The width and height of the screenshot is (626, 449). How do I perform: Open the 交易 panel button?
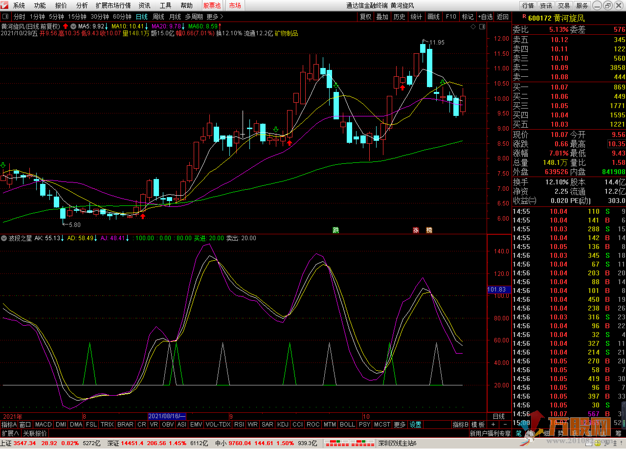[x=564, y=6]
